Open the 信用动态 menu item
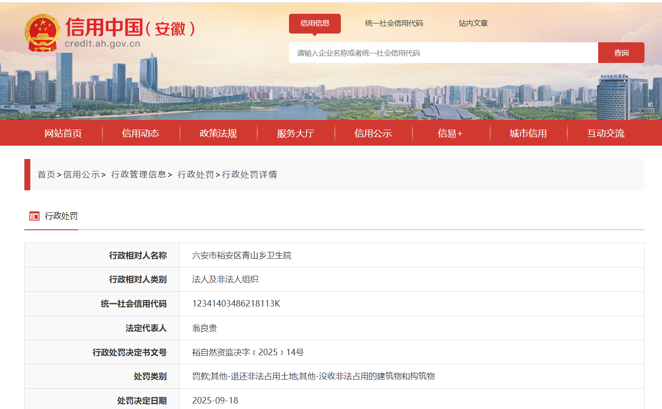 (x=141, y=133)
